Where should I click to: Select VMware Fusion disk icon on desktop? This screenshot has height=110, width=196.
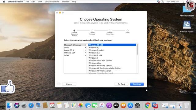click(187, 25)
